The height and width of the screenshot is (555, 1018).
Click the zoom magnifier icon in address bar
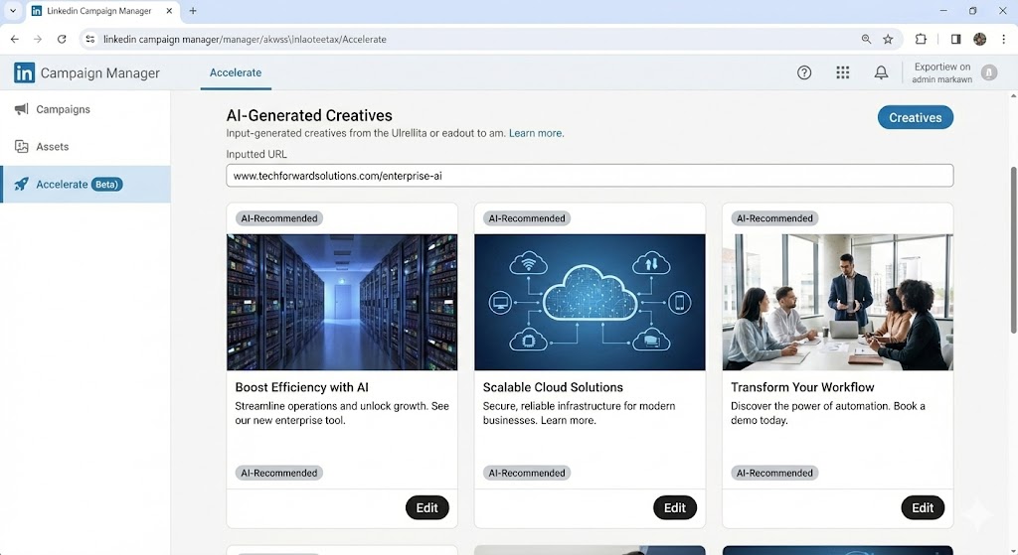[866, 39]
